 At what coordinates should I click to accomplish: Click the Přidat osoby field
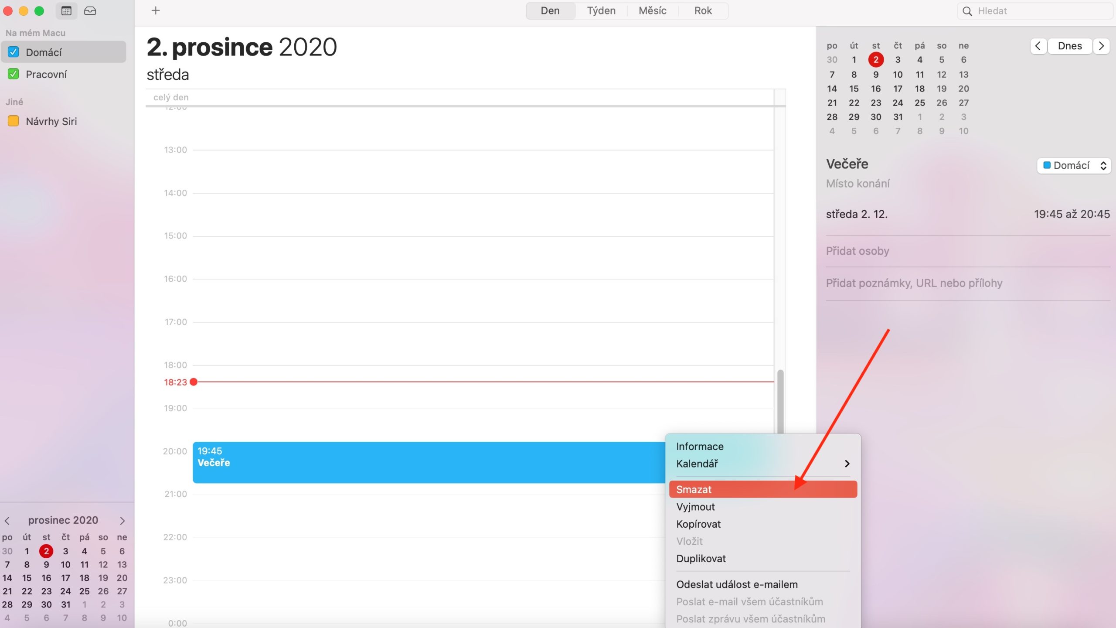[857, 251]
